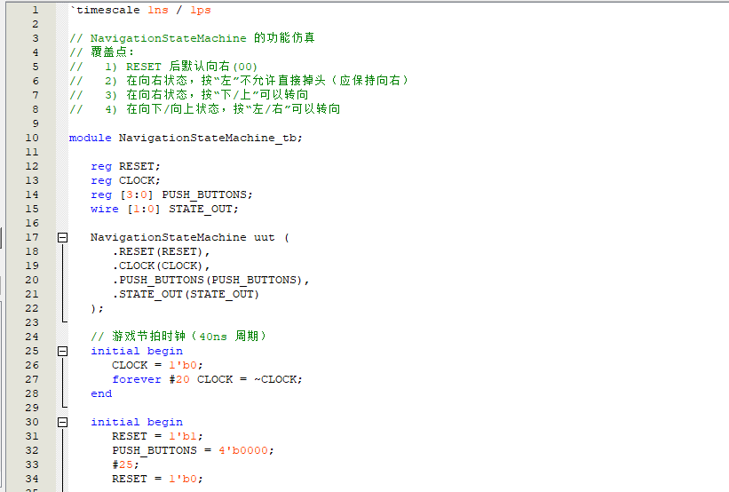Click line number 27 in the gutter
Image resolution: width=729 pixels, height=492 pixels.
(32, 379)
